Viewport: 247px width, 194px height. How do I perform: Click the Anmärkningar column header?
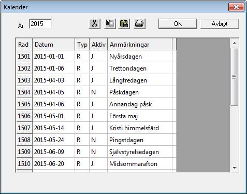(x=140, y=45)
